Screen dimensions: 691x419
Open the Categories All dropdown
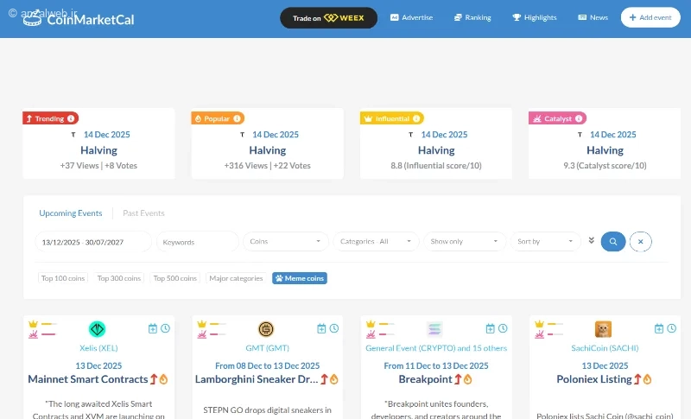click(x=376, y=241)
